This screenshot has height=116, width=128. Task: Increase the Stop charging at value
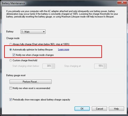(x=105, y=65)
